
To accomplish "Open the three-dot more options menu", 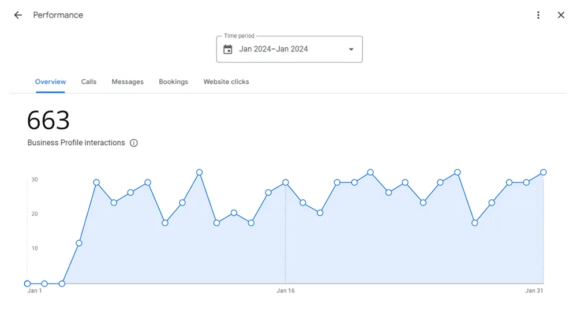I will (538, 15).
